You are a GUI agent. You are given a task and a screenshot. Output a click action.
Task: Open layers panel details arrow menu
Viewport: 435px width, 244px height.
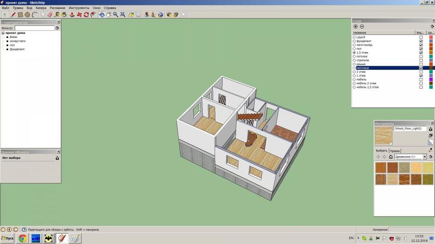click(x=431, y=26)
